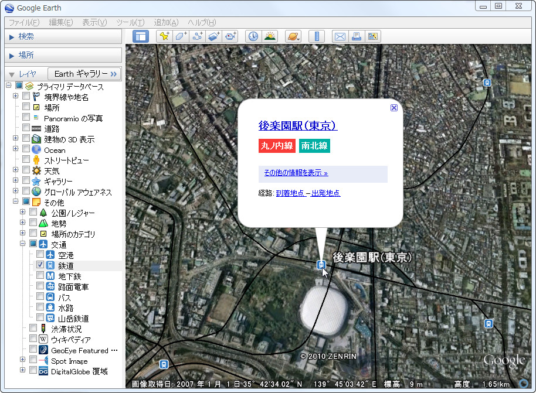Open the ヘルプ(H) menu
Image resolution: width=536 pixels, height=393 pixels.
tap(202, 22)
